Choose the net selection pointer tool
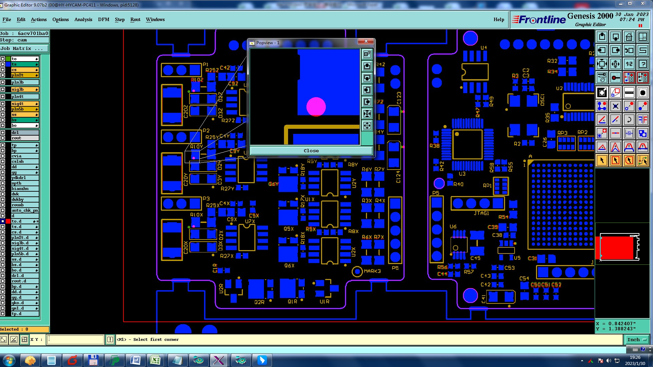 coord(642,160)
